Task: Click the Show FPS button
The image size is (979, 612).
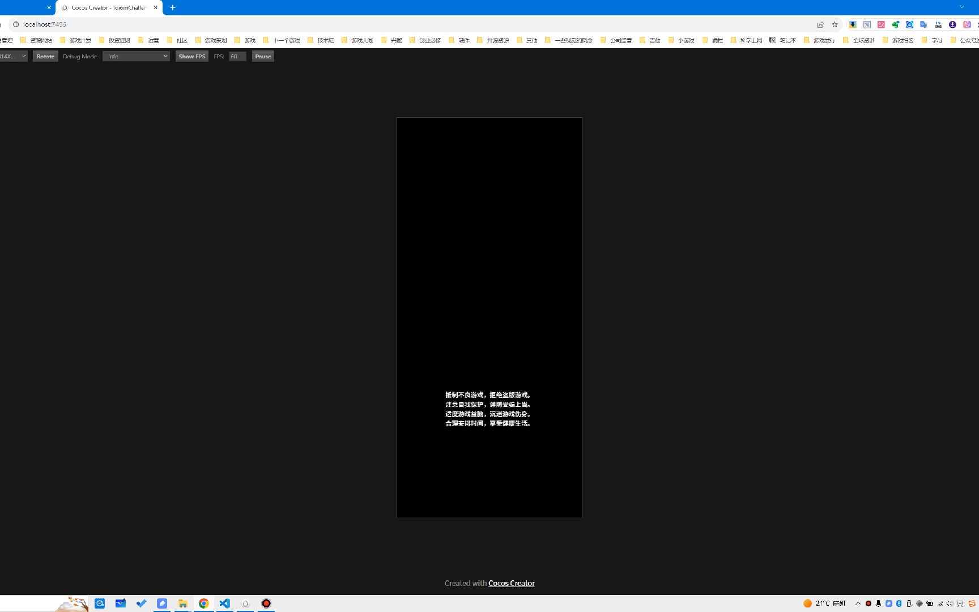Action: coord(192,56)
